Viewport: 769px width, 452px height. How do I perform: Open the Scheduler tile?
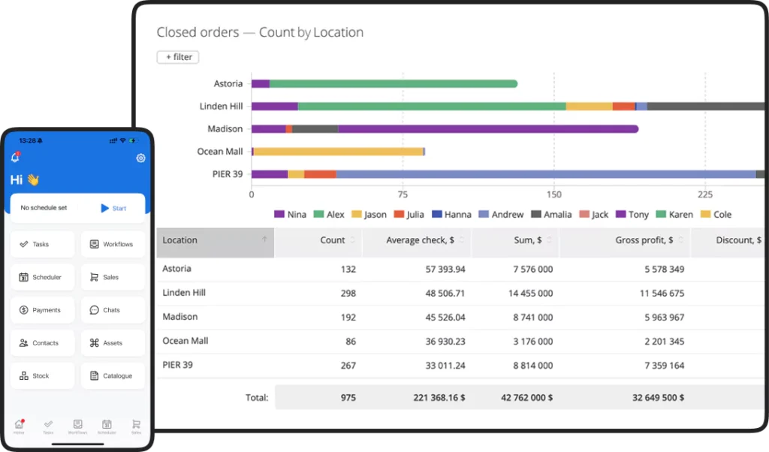[x=42, y=277]
